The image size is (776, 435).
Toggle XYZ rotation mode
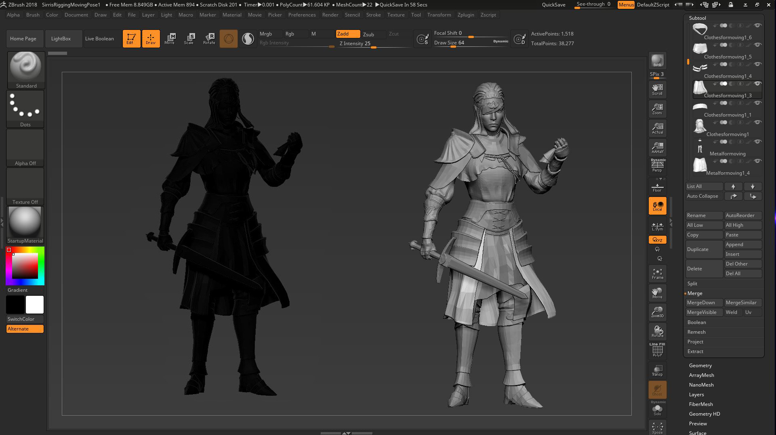657,240
